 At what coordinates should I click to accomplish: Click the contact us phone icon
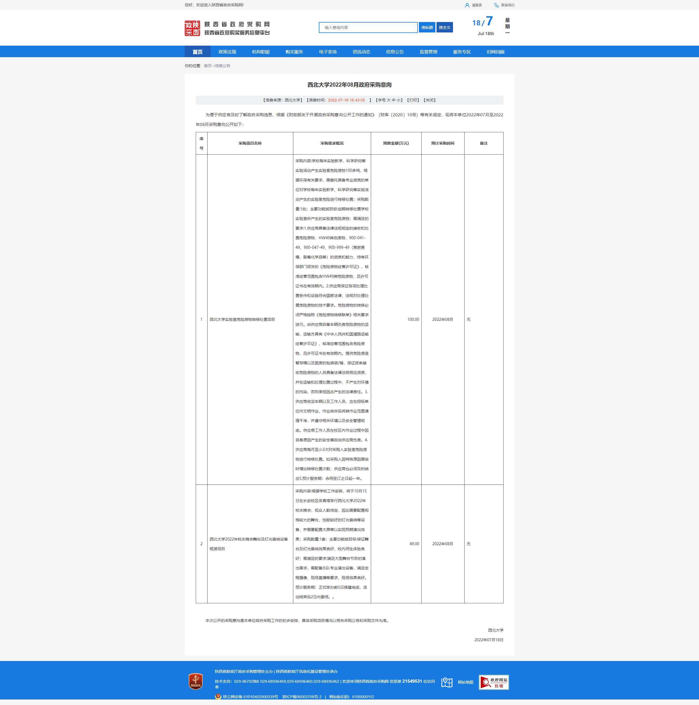click(496, 5)
